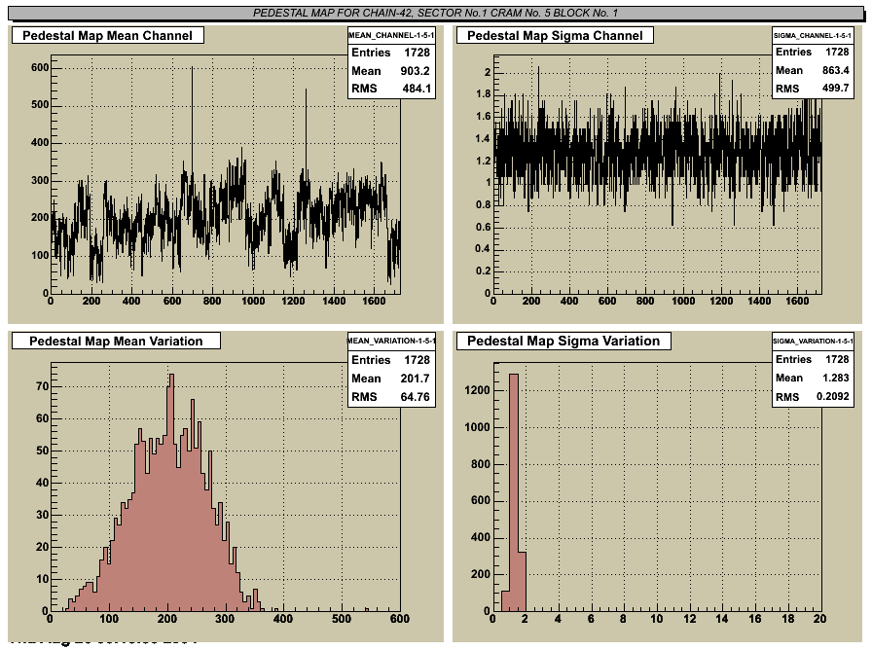
Task: Click the SIGMA_CHANNEL-1-5-1 stats box header
Action: click(x=813, y=35)
